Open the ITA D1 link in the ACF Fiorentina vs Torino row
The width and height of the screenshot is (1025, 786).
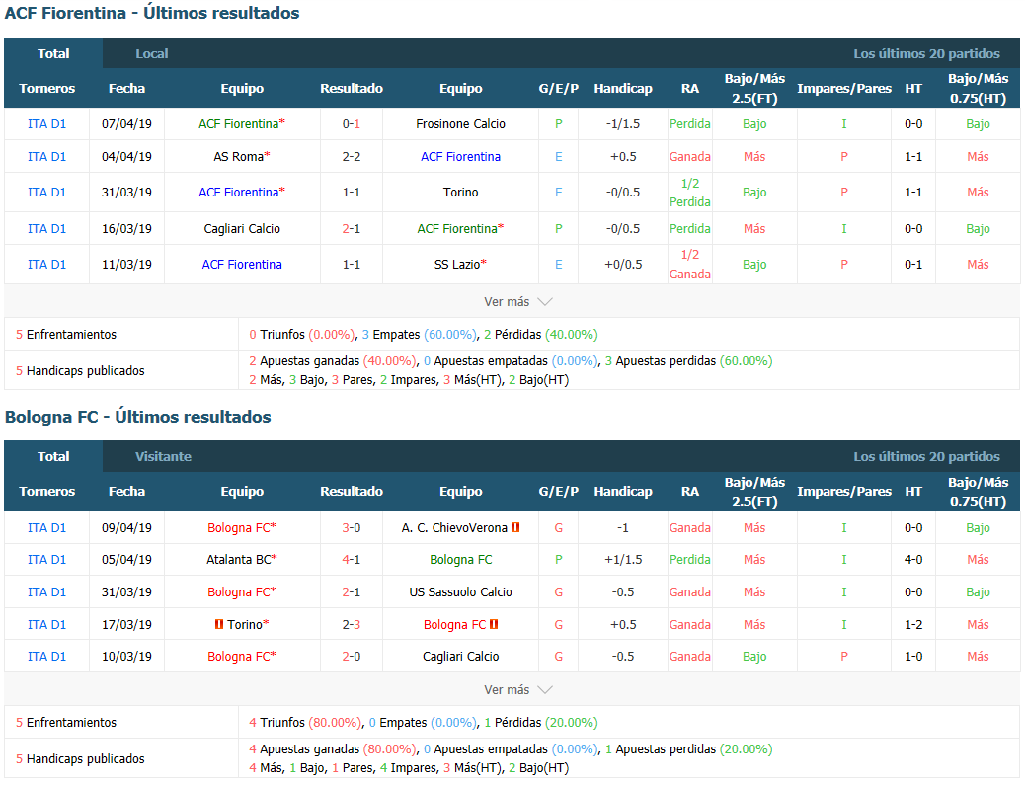coord(47,193)
